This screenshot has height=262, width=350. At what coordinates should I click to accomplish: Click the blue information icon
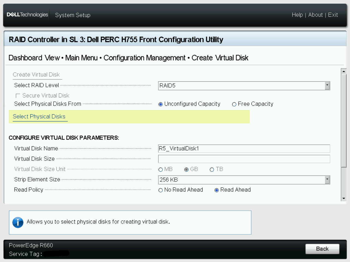(18, 222)
